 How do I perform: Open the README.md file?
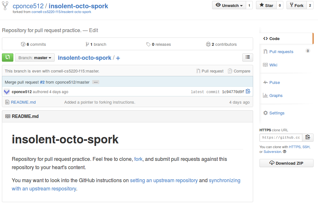(x=23, y=102)
